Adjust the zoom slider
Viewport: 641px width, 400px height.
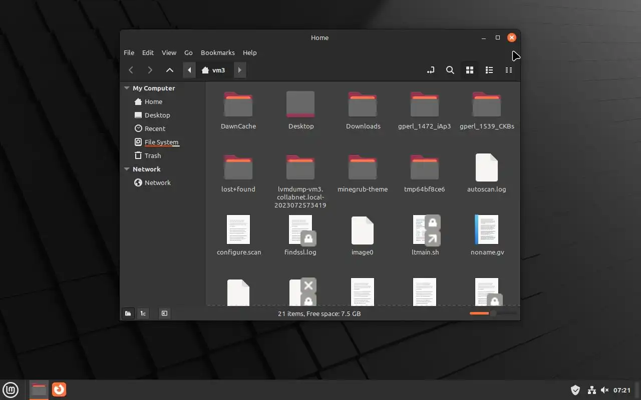(493, 313)
